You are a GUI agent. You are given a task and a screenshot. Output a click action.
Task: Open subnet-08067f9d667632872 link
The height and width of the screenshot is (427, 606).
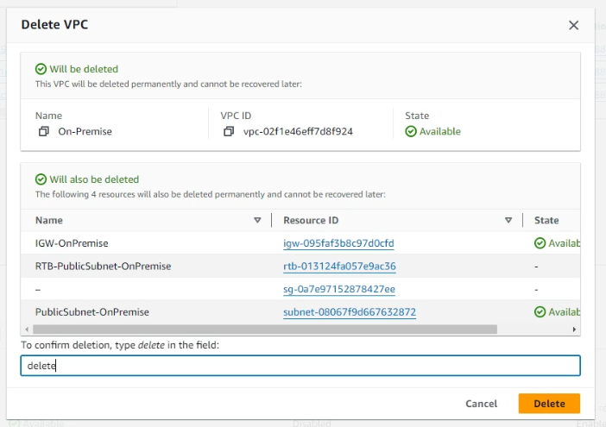(x=350, y=311)
